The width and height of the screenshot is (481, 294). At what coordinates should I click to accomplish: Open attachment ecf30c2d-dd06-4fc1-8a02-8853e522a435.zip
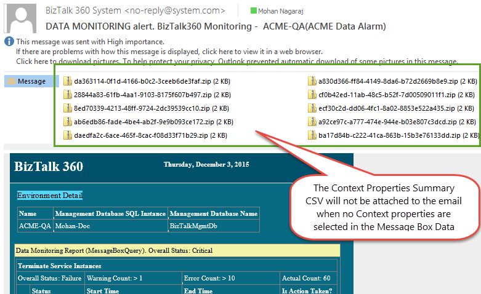(x=397, y=108)
